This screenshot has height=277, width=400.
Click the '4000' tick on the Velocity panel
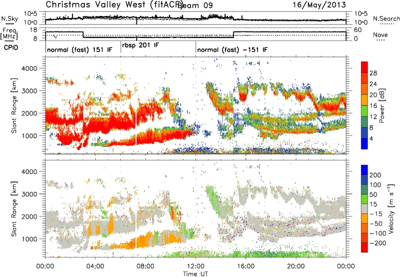click(x=29, y=171)
